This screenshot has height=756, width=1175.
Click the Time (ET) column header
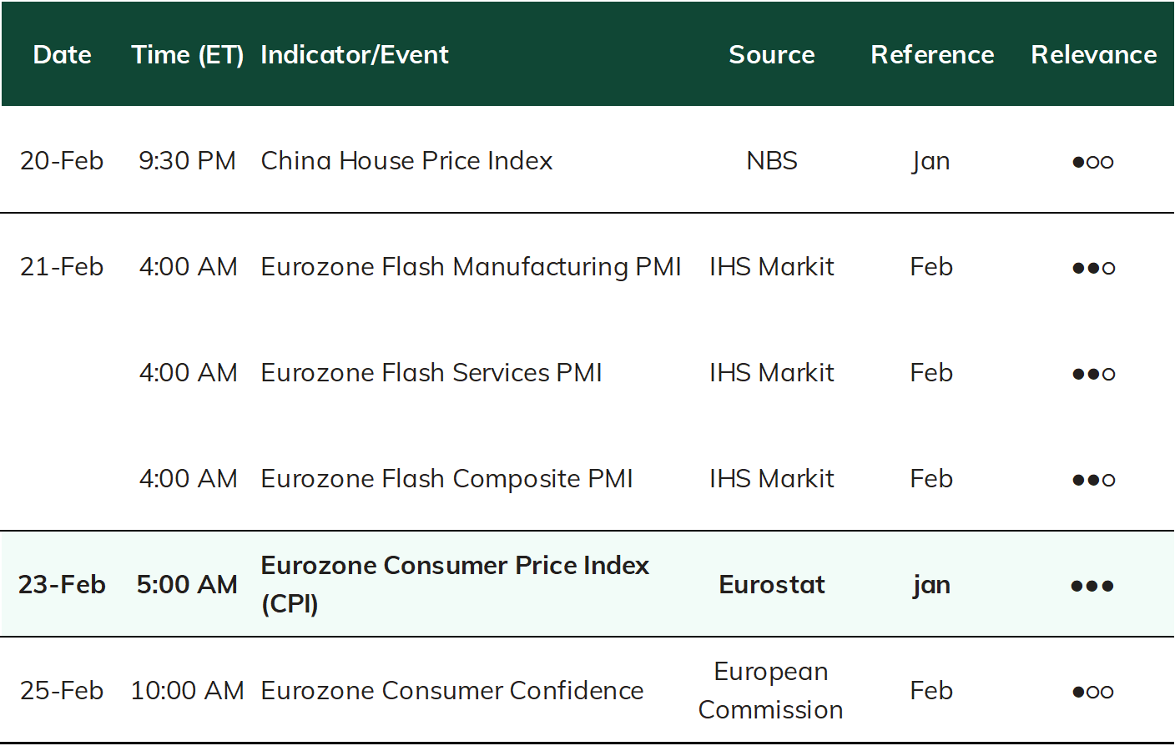[x=188, y=55]
